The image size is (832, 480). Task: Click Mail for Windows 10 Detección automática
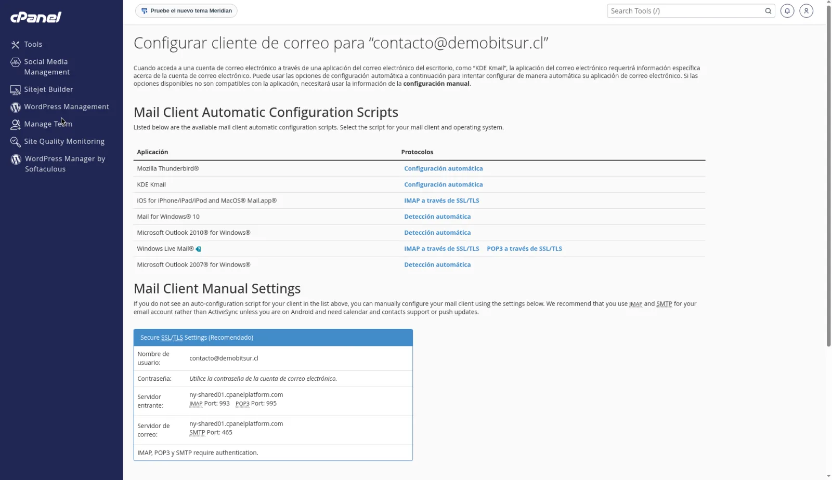(x=437, y=217)
